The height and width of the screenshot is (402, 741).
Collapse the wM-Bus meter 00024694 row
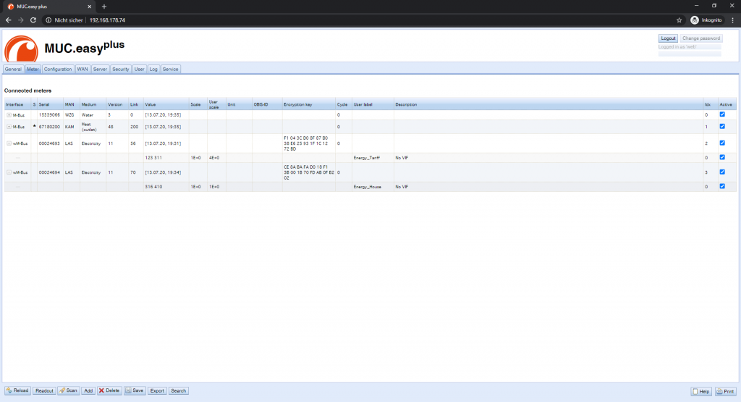coord(9,172)
